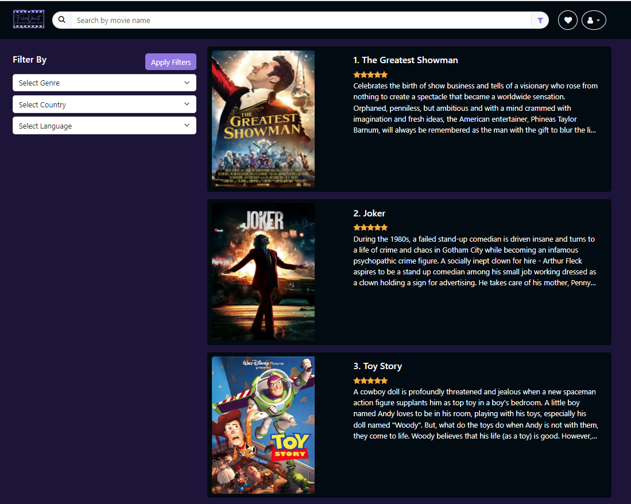Expand the Select Genre dropdown
The image size is (631, 504).
pyautogui.click(x=104, y=83)
